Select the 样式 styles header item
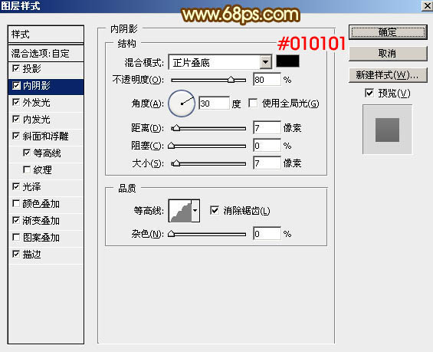The height and width of the screenshot is (352, 433). coord(46,35)
